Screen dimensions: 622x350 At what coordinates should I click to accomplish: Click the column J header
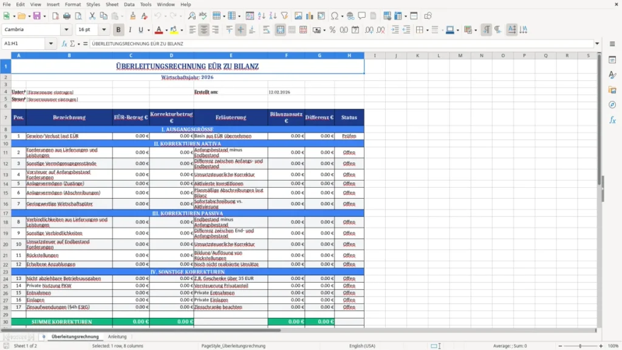[x=396, y=55]
